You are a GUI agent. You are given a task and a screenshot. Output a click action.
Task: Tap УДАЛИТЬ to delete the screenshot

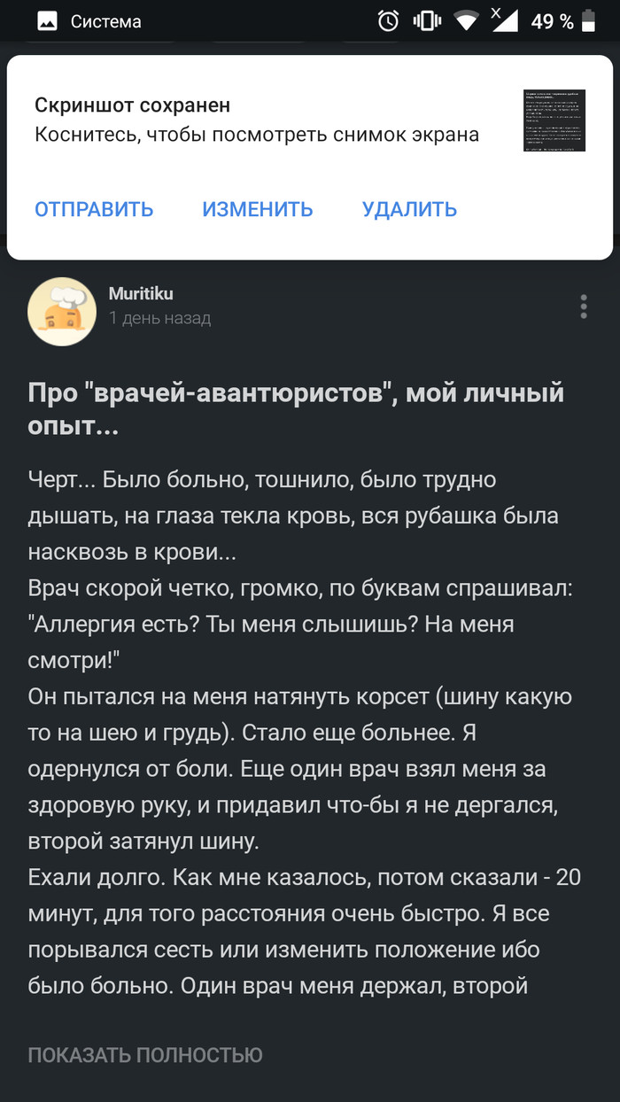409,209
